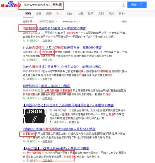Click source icon beside the JSON result
This screenshot has height=163, width=155.
click(51, 122)
